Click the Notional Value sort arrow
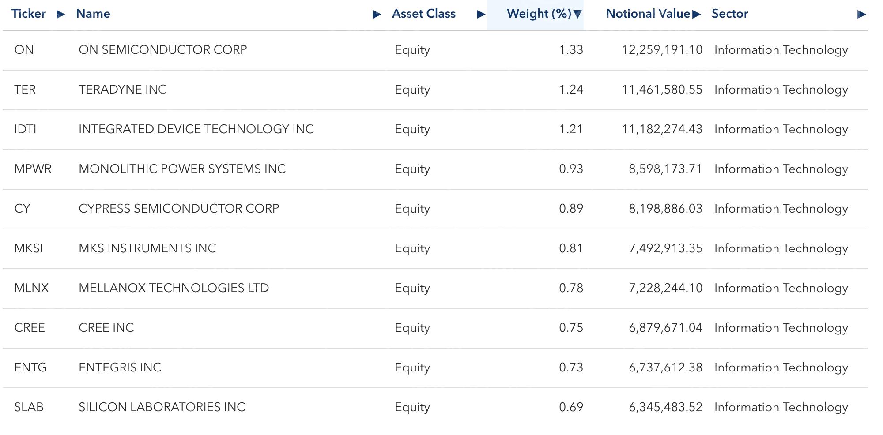Viewport: 883px width, 435px height. (x=697, y=15)
